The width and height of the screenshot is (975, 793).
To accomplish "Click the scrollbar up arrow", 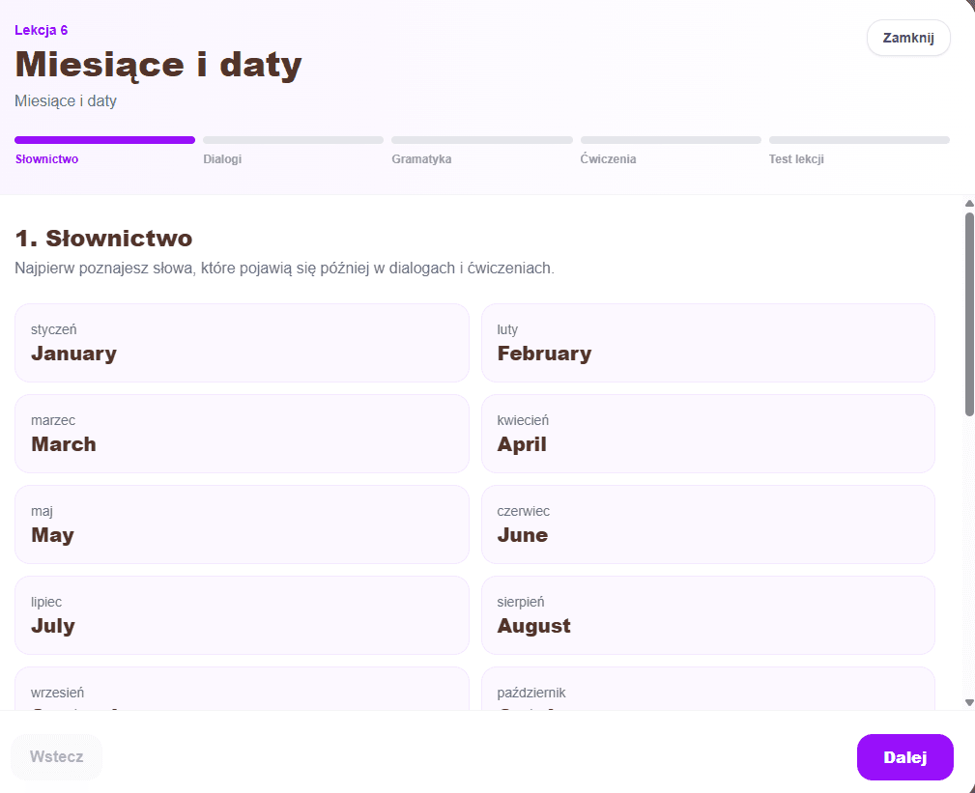I will [969, 203].
